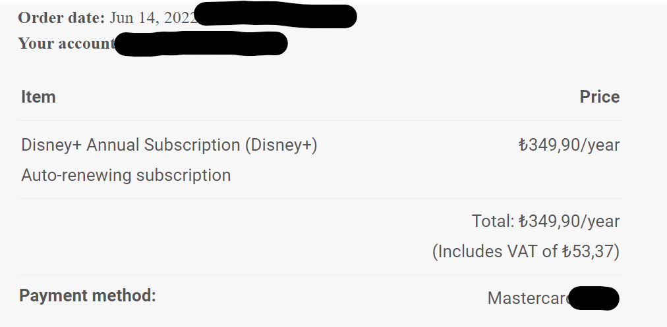Click the "Price" column header

pos(599,97)
